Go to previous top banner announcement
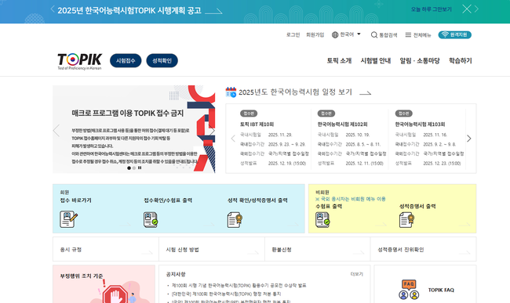Screen dimensions: 510x303 click(53, 9)
